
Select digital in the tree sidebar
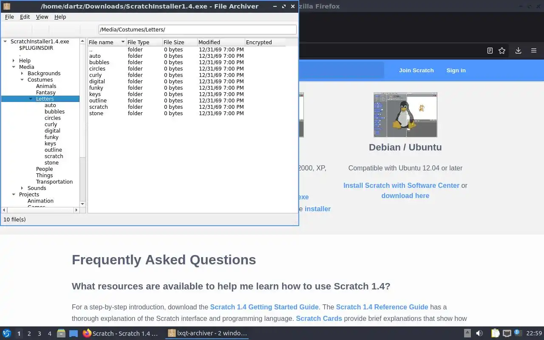tap(52, 130)
